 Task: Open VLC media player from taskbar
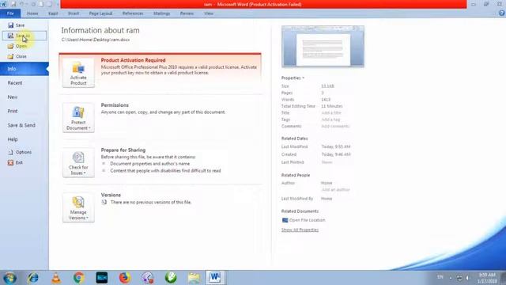56,278
